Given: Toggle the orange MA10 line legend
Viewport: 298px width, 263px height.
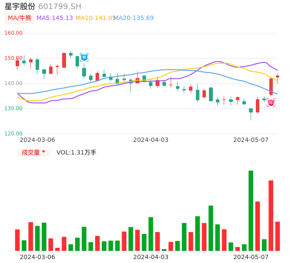Looking at the screenshot, I should (x=95, y=18).
